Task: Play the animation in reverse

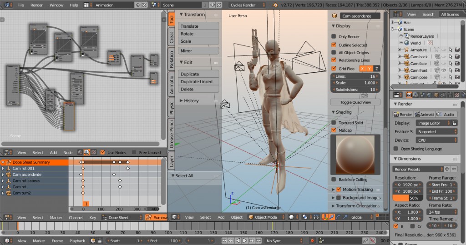Action: point(238,240)
